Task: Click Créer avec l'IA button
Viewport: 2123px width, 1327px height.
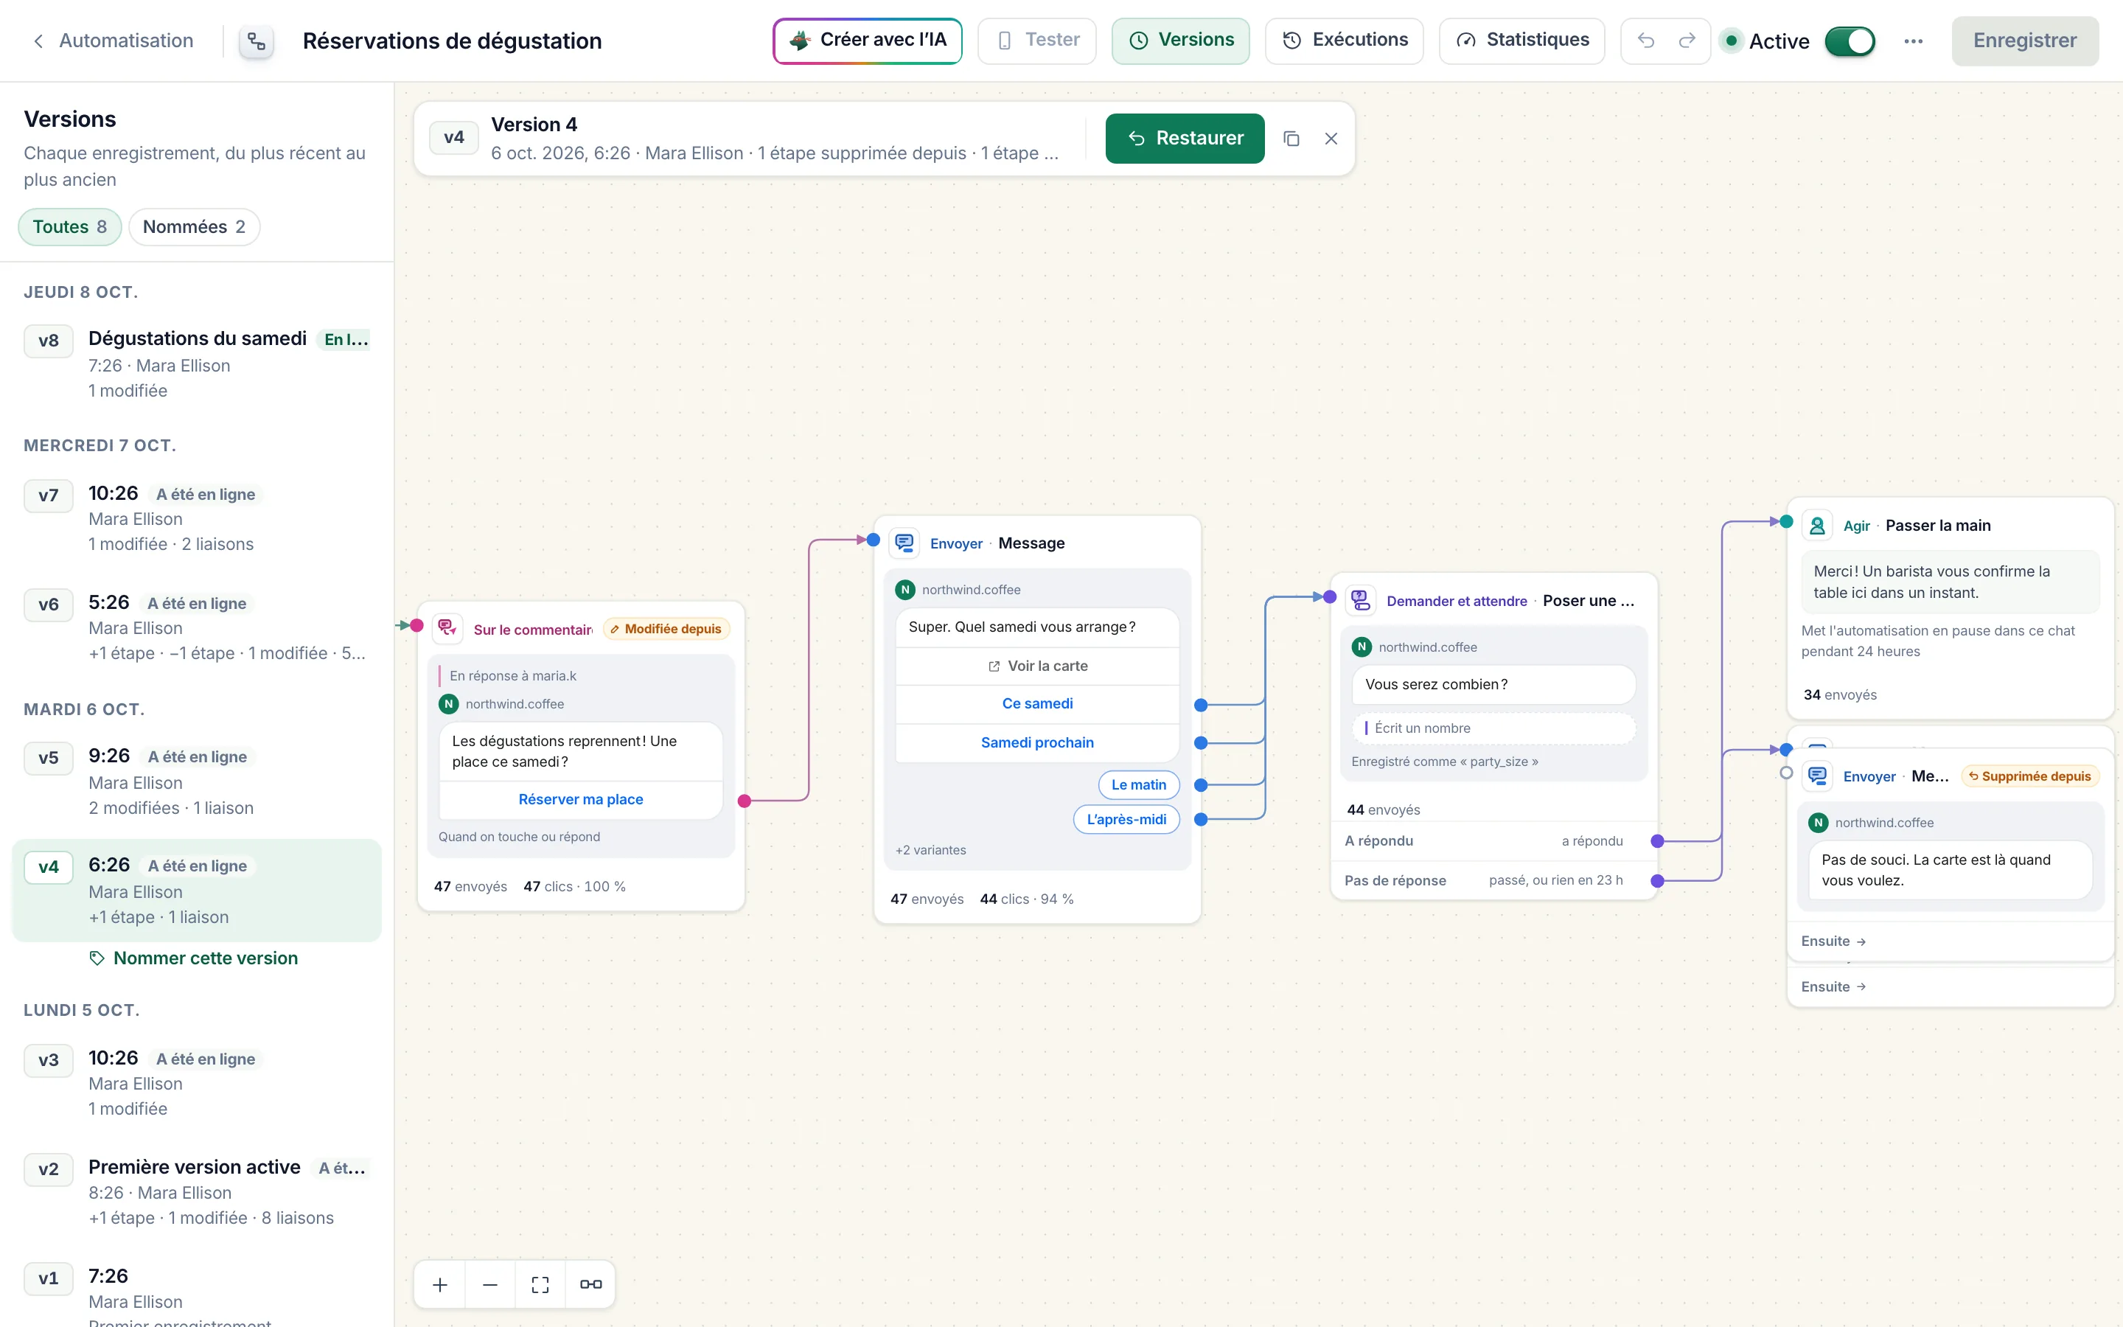Action: pyautogui.click(x=867, y=41)
